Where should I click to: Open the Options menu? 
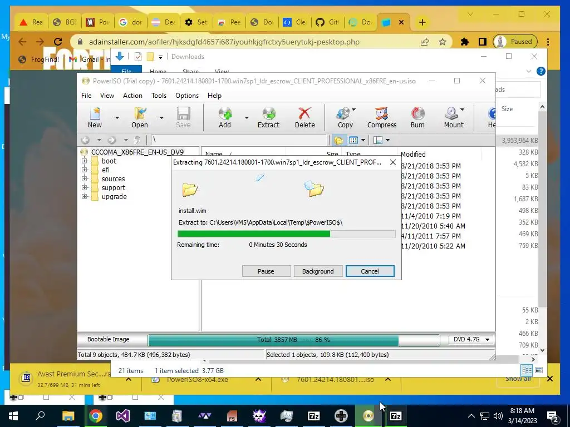pos(187,96)
